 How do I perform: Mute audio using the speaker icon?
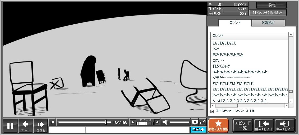coord(165,122)
